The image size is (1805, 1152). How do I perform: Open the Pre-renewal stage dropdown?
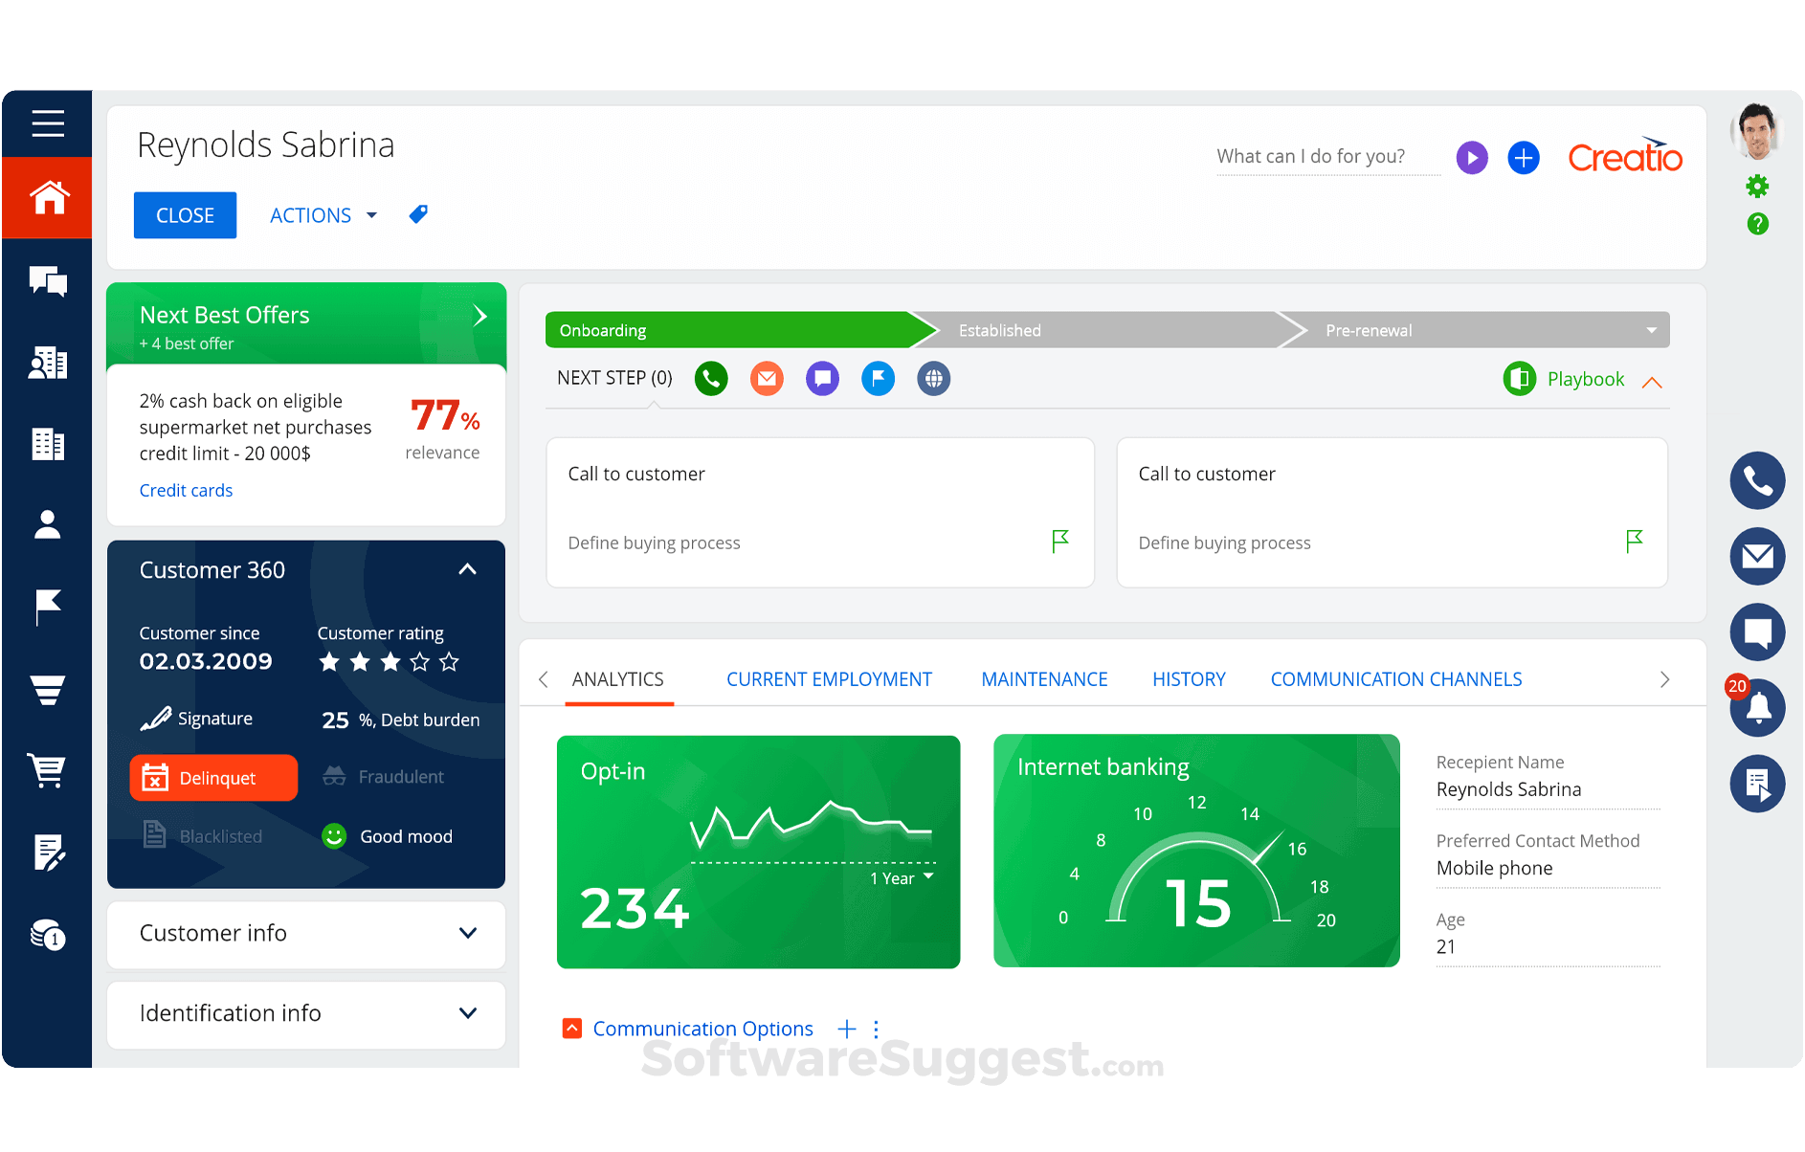(1651, 329)
